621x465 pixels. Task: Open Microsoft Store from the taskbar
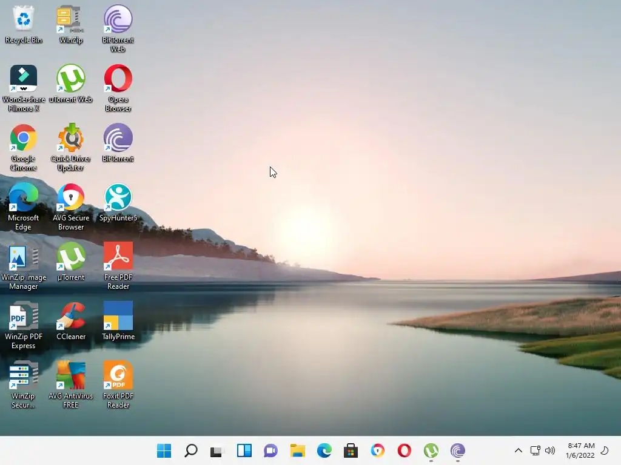[x=351, y=450]
